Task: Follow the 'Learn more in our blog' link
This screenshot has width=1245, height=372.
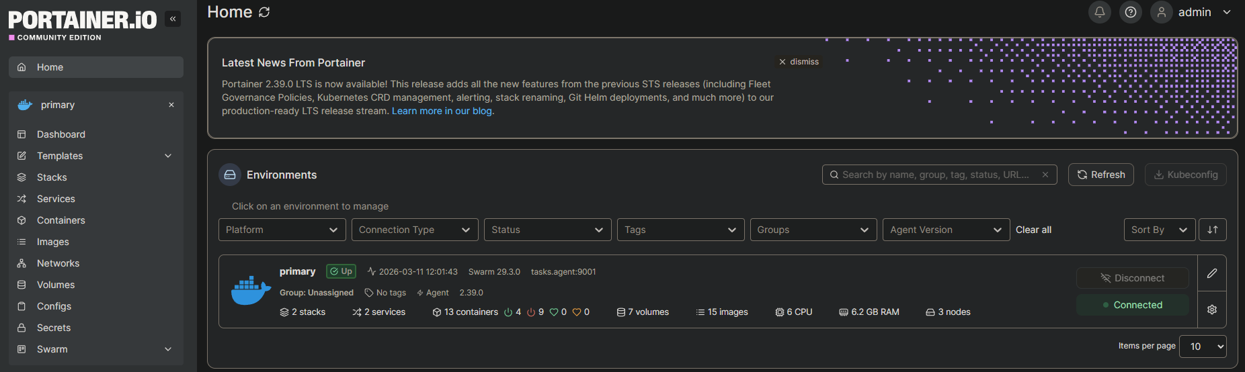Action: 442,111
